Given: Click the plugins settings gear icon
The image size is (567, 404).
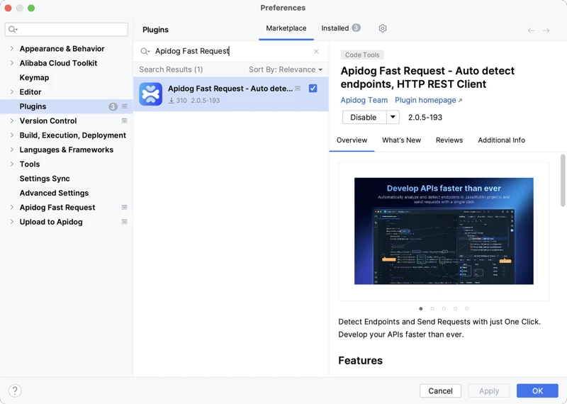Looking at the screenshot, I should tap(383, 28).
